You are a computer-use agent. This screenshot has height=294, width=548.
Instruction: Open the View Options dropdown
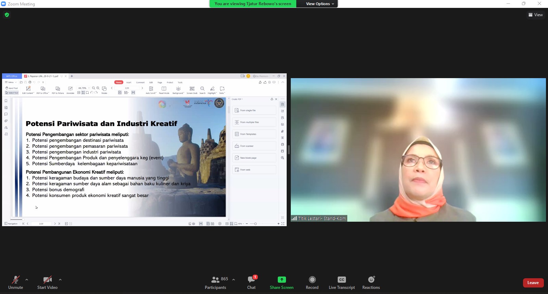(320, 4)
